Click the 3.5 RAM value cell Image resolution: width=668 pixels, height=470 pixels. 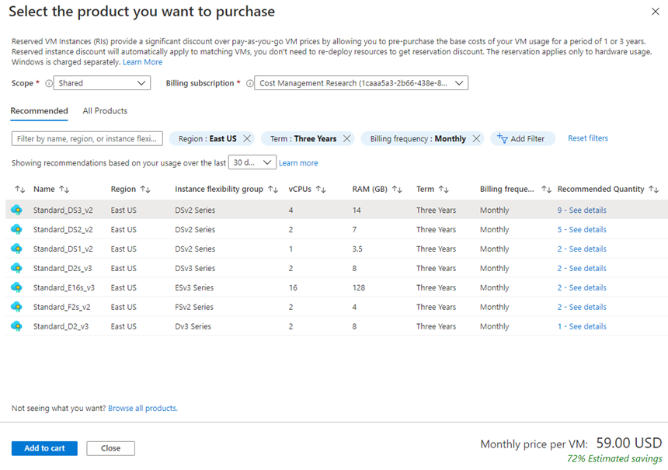tap(357, 249)
